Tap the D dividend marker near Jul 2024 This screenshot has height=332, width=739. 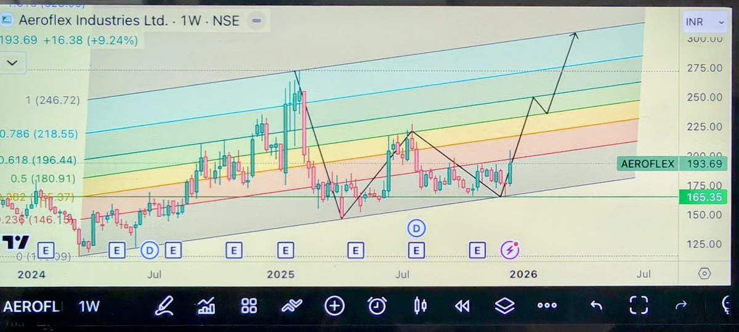150,250
